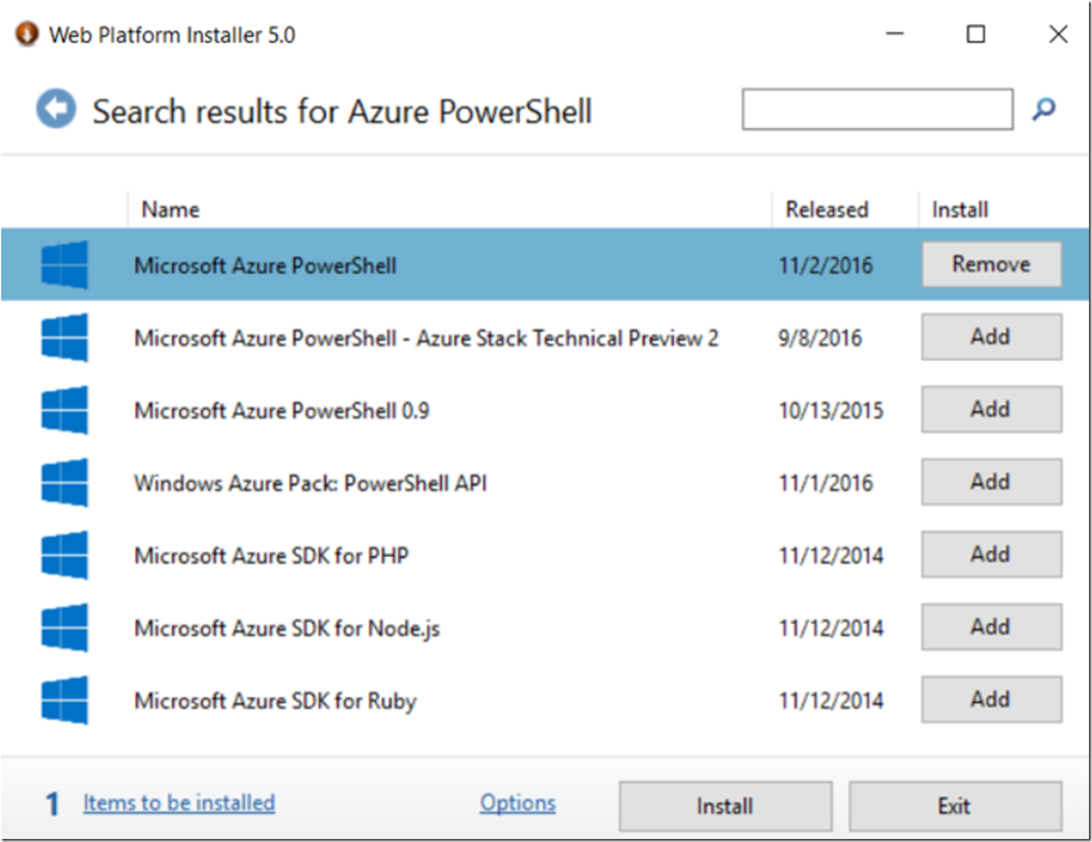Click the Web Platform Installer title bar icon
The width and height of the screenshot is (1092, 842).
tap(27, 34)
